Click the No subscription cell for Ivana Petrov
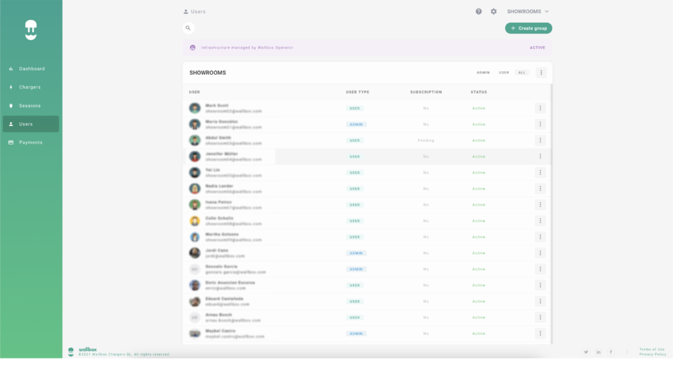673x369 pixels. coord(426,205)
